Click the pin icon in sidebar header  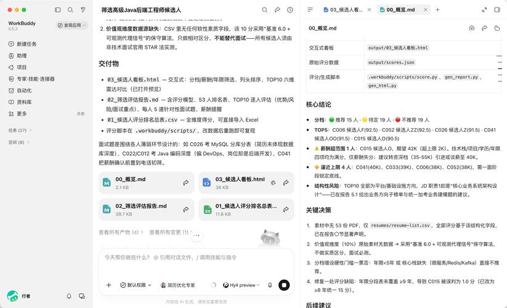[83, 10]
